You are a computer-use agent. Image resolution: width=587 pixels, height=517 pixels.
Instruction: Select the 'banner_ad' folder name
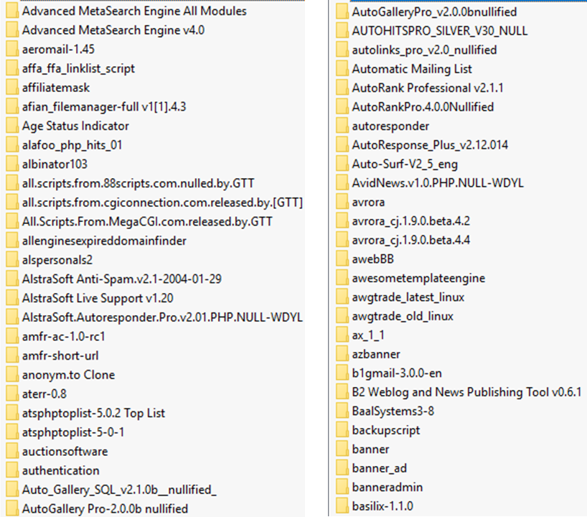pyautogui.click(x=379, y=468)
